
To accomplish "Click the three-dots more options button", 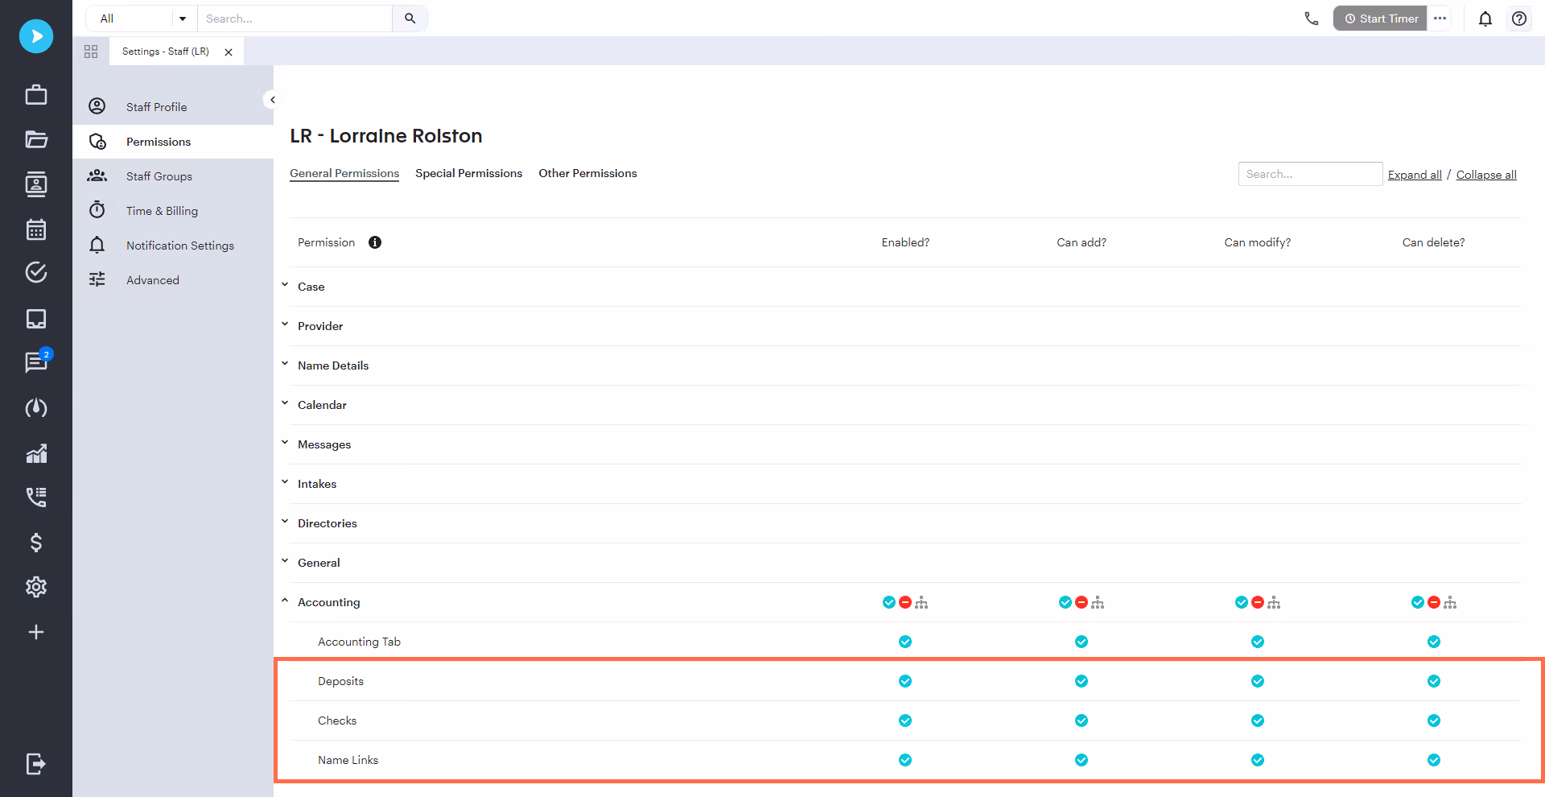I will pos(1440,19).
